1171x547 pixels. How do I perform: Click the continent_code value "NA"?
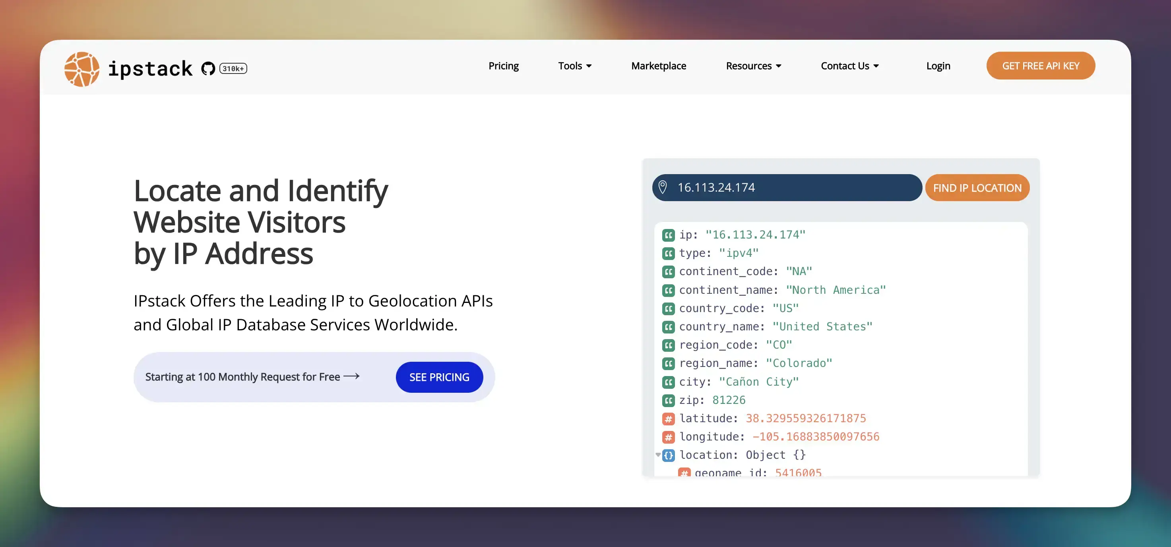[799, 272]
